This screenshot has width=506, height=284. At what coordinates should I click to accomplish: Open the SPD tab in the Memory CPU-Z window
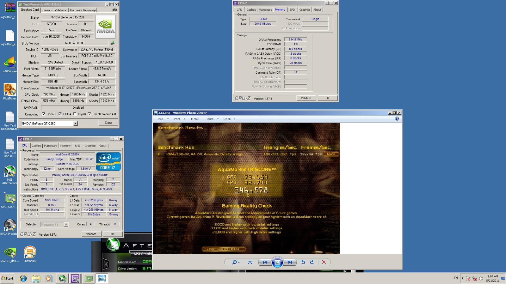pos(292,10)
